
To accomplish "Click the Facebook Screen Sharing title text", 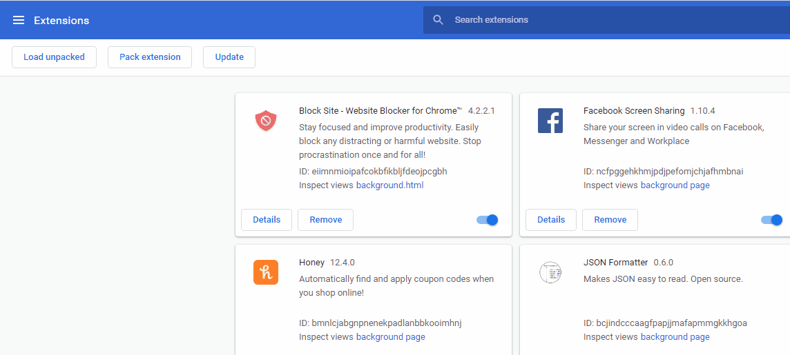I will pyautogui.click(x=634, y=110).
